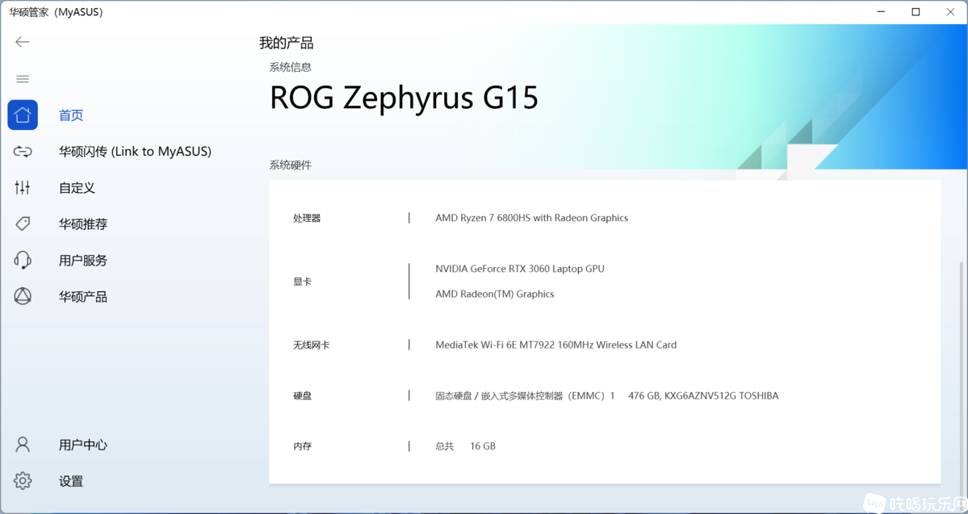
Task: Click the MediaTek Wi-Fi 6E MT7922 text
Action: point(555,345)
